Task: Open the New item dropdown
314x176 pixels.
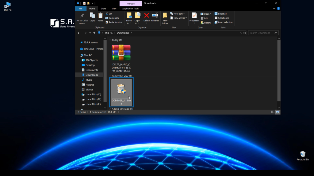Action: coord(178,14)
